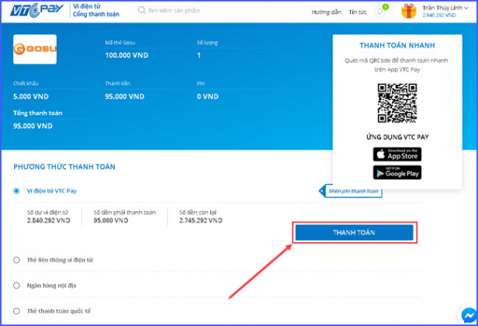Open the Hướng dẫn menu item
The width and height of the screenshot is (478, 326).
point(326,12)
